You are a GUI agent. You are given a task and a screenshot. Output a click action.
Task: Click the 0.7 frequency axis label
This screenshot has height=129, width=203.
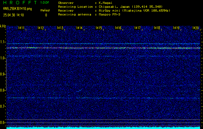click(x=3, y=106)
